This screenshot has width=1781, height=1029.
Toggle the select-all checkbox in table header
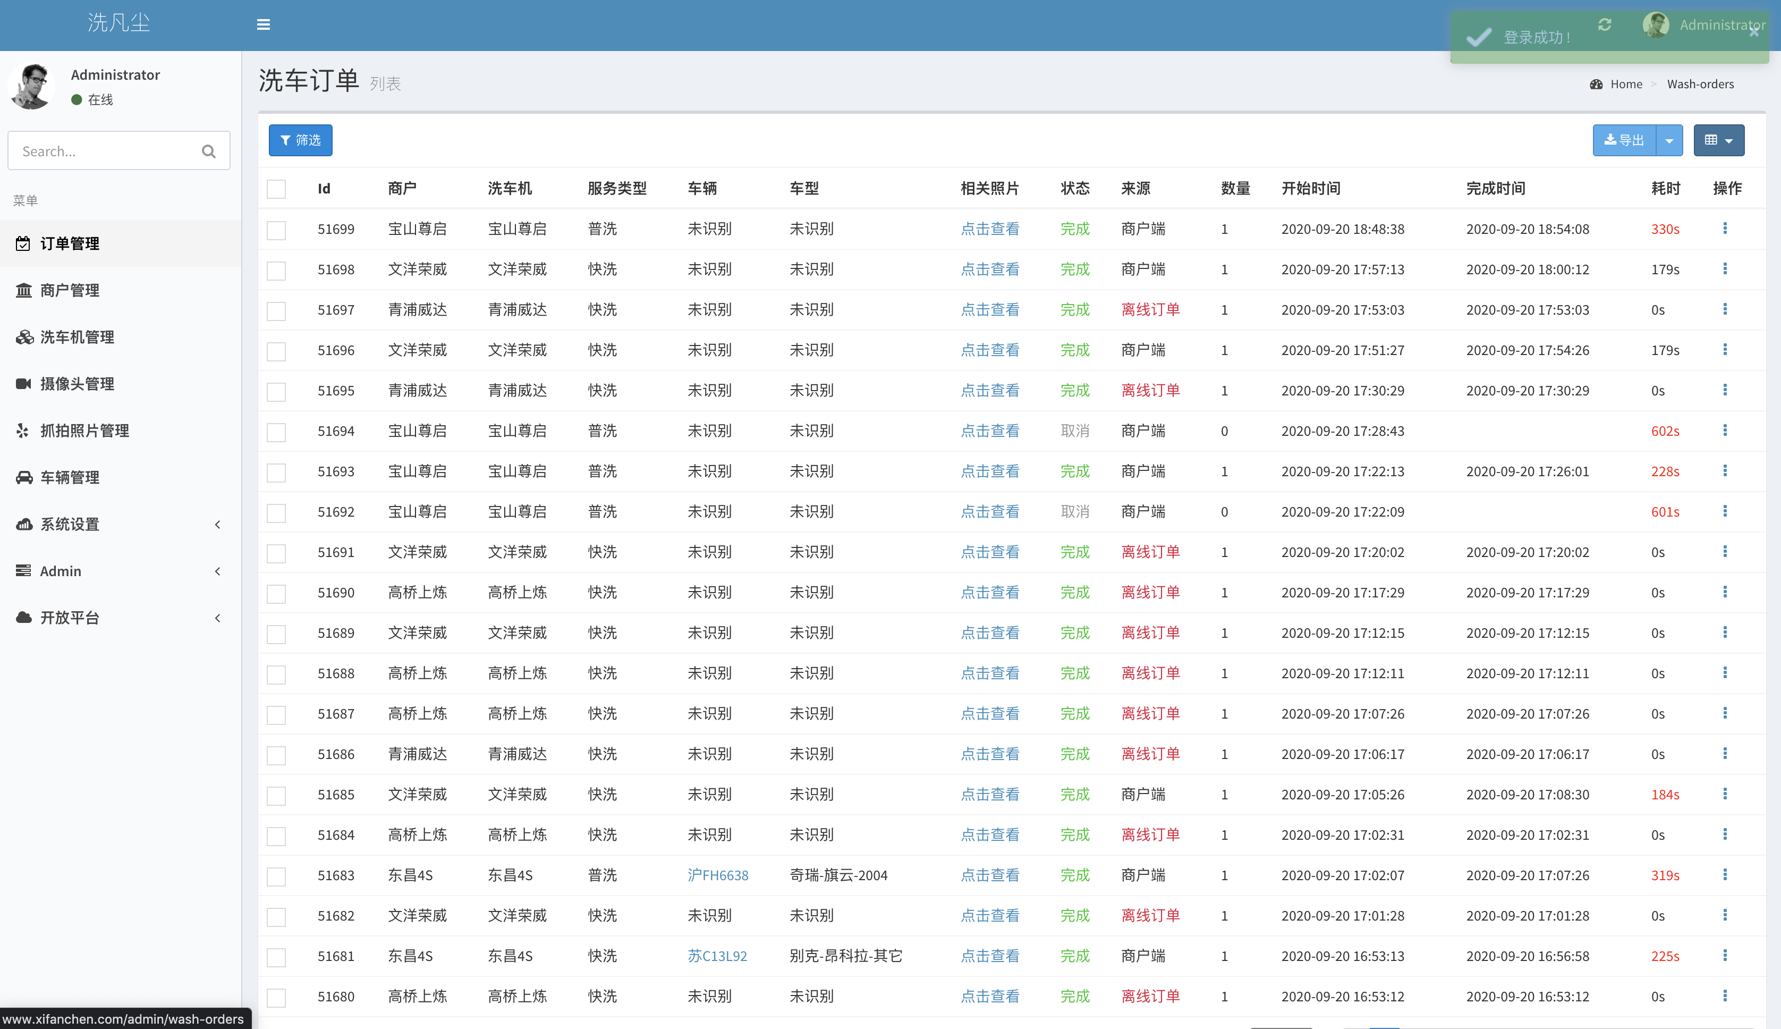[276, 189]
